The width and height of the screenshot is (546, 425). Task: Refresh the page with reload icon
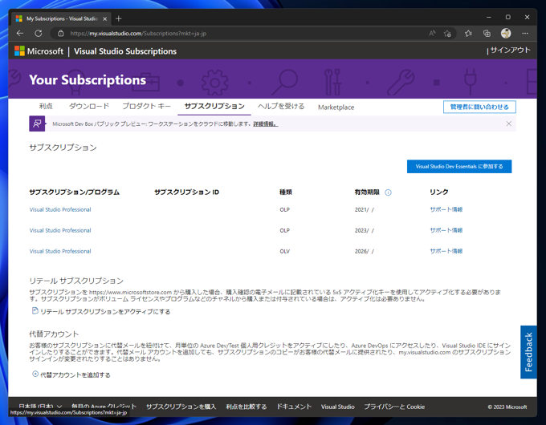(38, 34)
